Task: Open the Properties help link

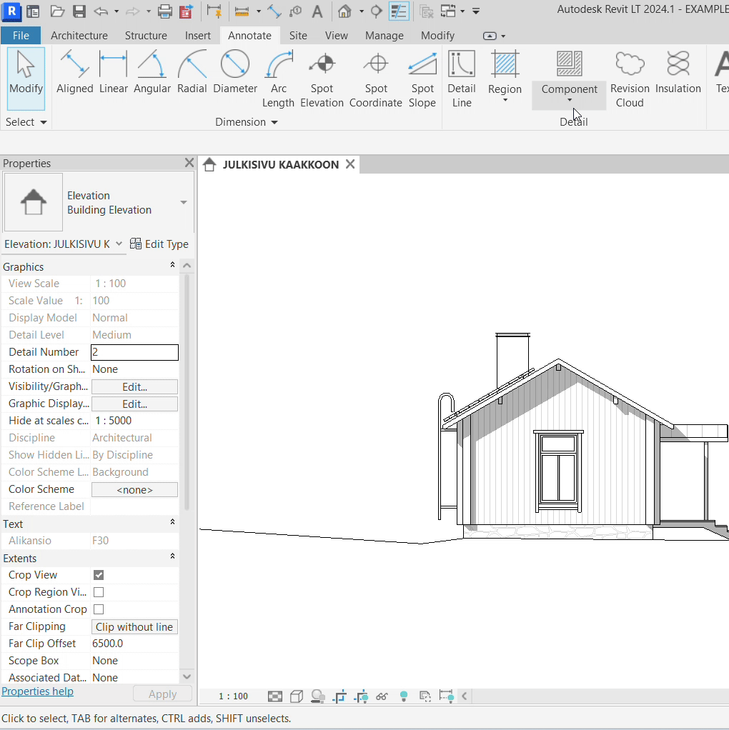Action: click(x=37, y=691)
